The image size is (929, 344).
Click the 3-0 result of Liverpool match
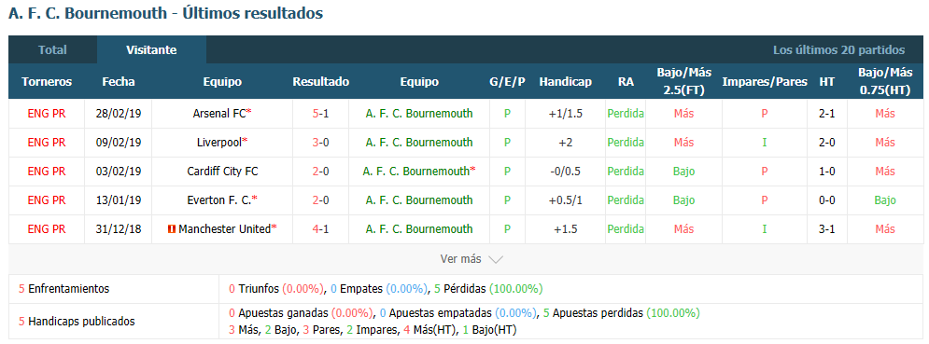(320, 143)
